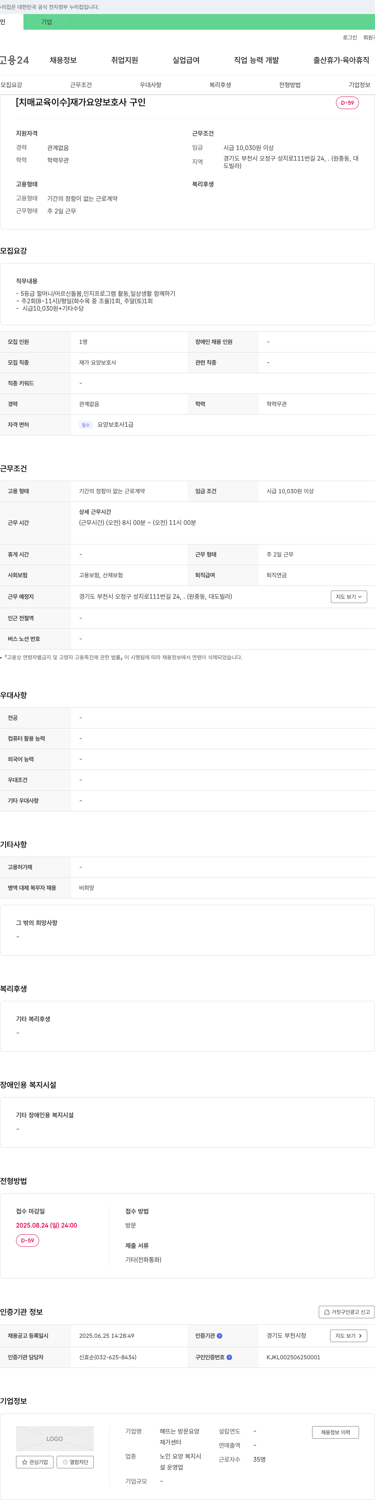Click the company LOGO placeholder image

[x=55, y=1438]
